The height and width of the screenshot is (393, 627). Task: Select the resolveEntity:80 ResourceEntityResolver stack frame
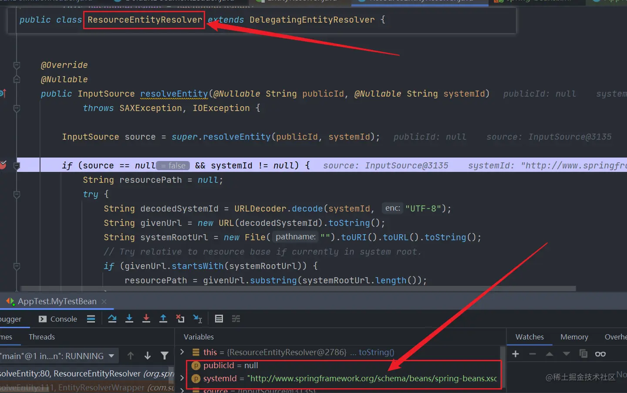(x=87, y=373)
